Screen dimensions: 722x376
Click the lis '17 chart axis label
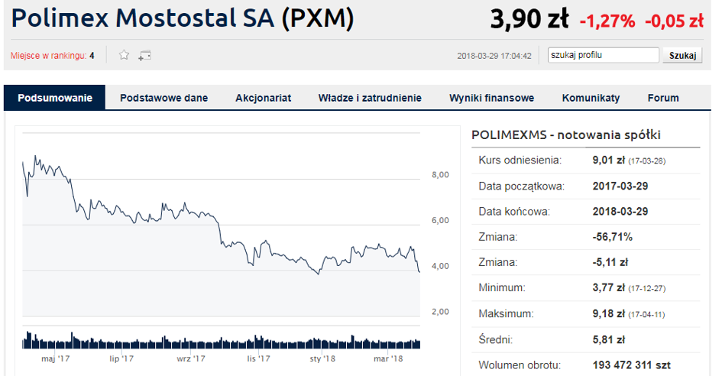coord(258,358)
